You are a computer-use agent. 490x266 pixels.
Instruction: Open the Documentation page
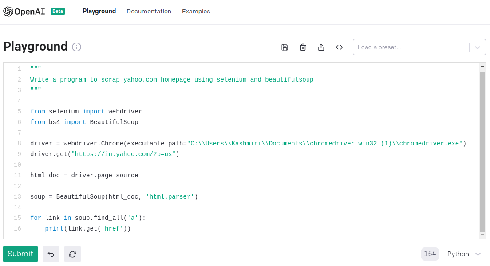(x=149, y=12)
